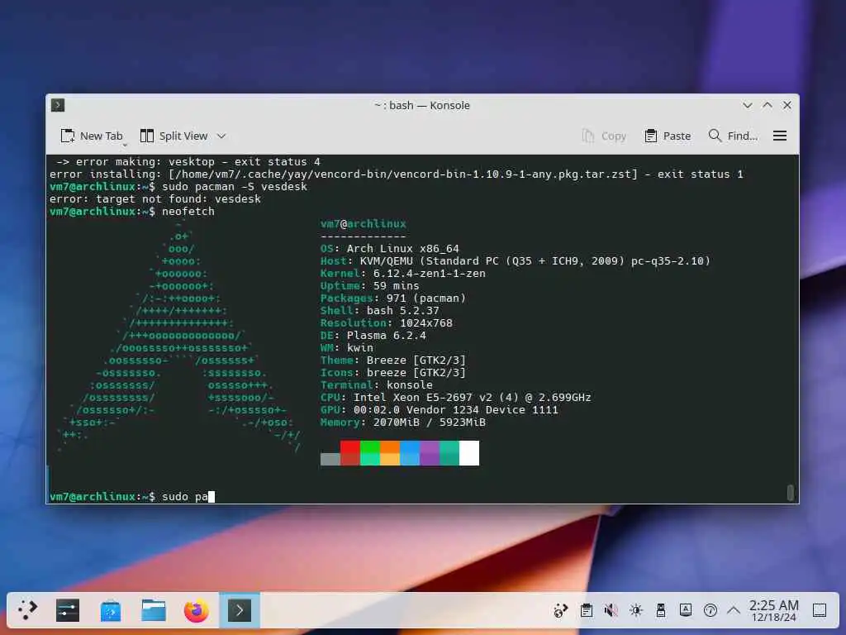This screenshot has width=846, height=635.
Task: Click the 'Terminal: konsole' line
Action: 377,385
